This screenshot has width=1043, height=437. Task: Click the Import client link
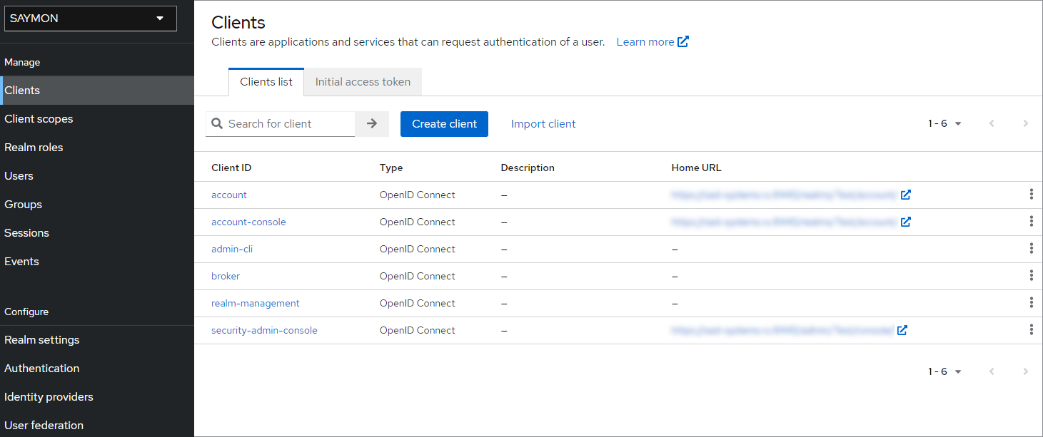pos(543,124)
